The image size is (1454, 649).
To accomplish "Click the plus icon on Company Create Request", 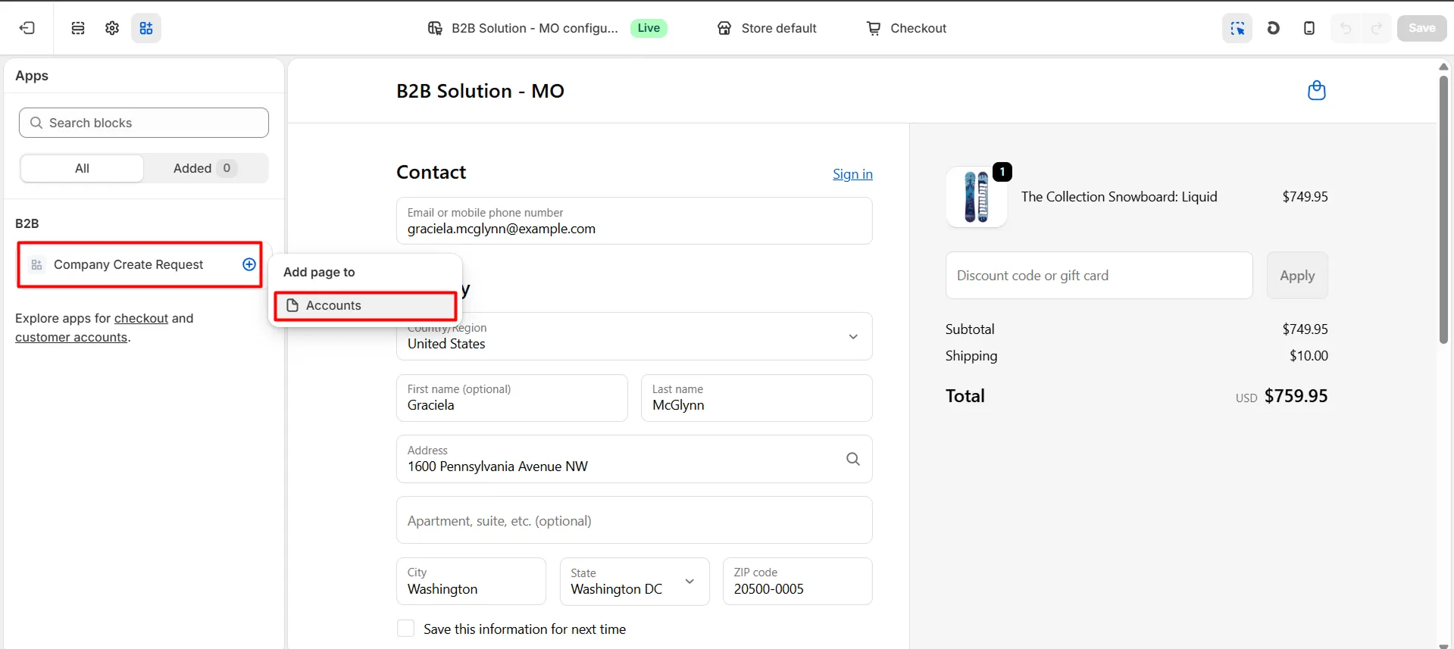I will pyautogui.click(x=249, y=264).
